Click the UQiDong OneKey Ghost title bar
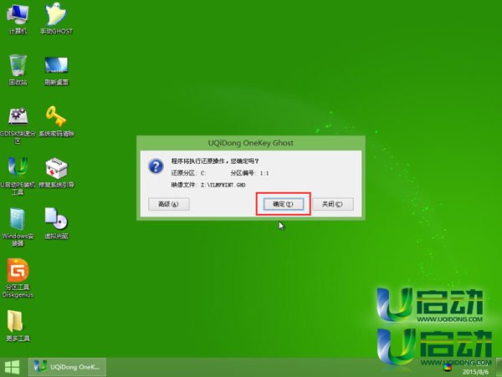This screenshot has height=377, width=502. (251, 143)
